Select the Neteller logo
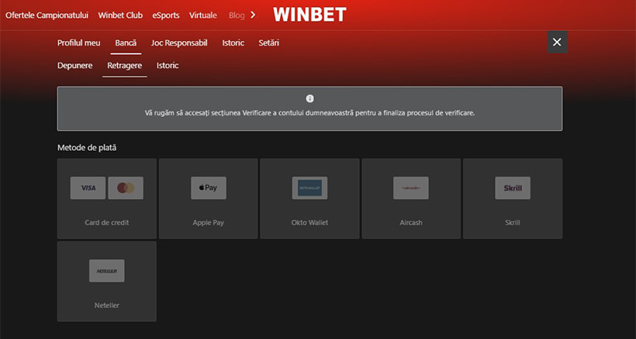This screenshot has height=339, width=636. point(107,271)
